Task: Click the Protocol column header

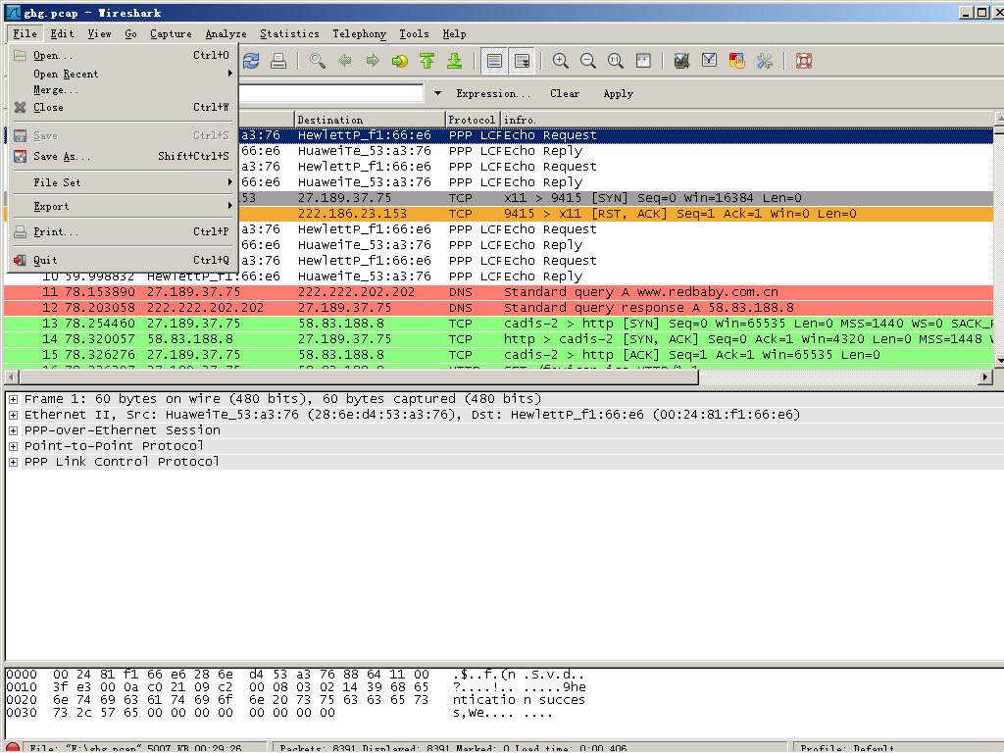Action: coord(472,120)
